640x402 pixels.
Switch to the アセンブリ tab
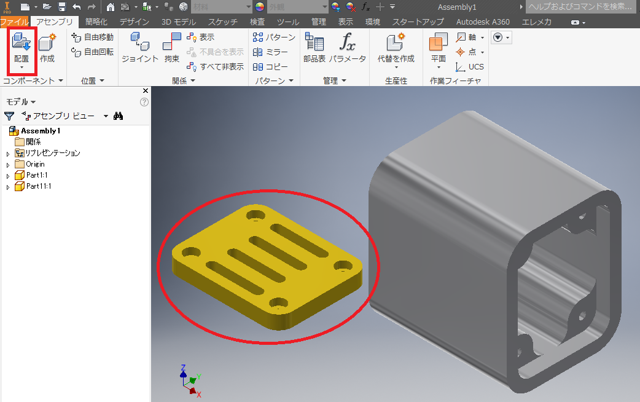click(54, 22)
